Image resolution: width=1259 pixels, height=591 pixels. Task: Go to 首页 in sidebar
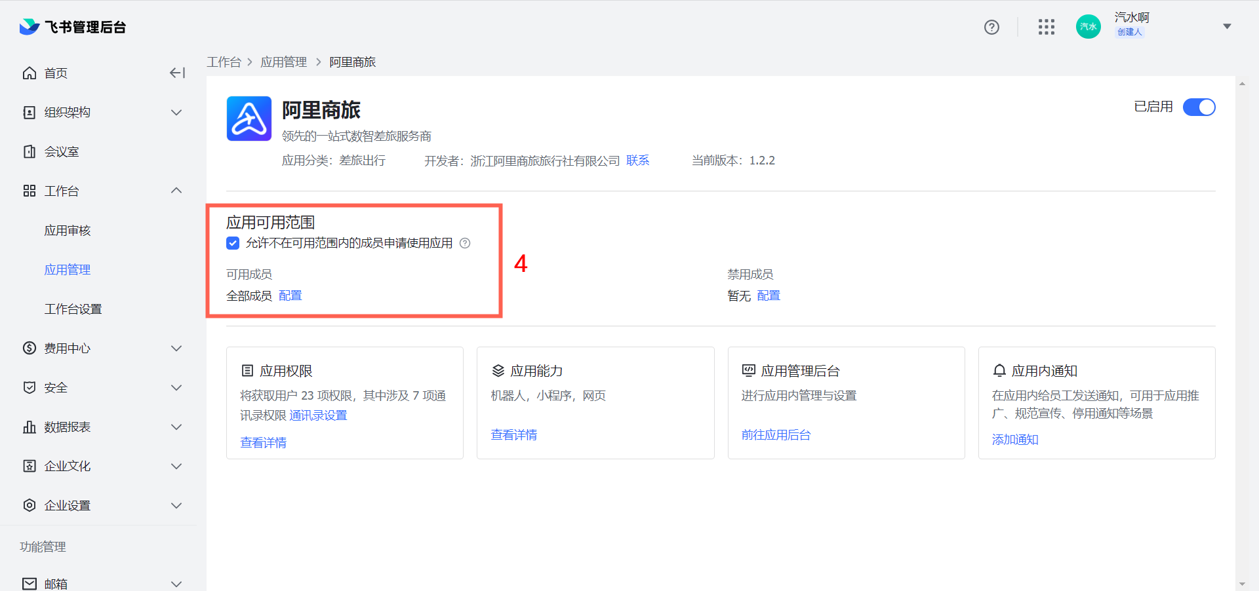[x=56, y=73]
